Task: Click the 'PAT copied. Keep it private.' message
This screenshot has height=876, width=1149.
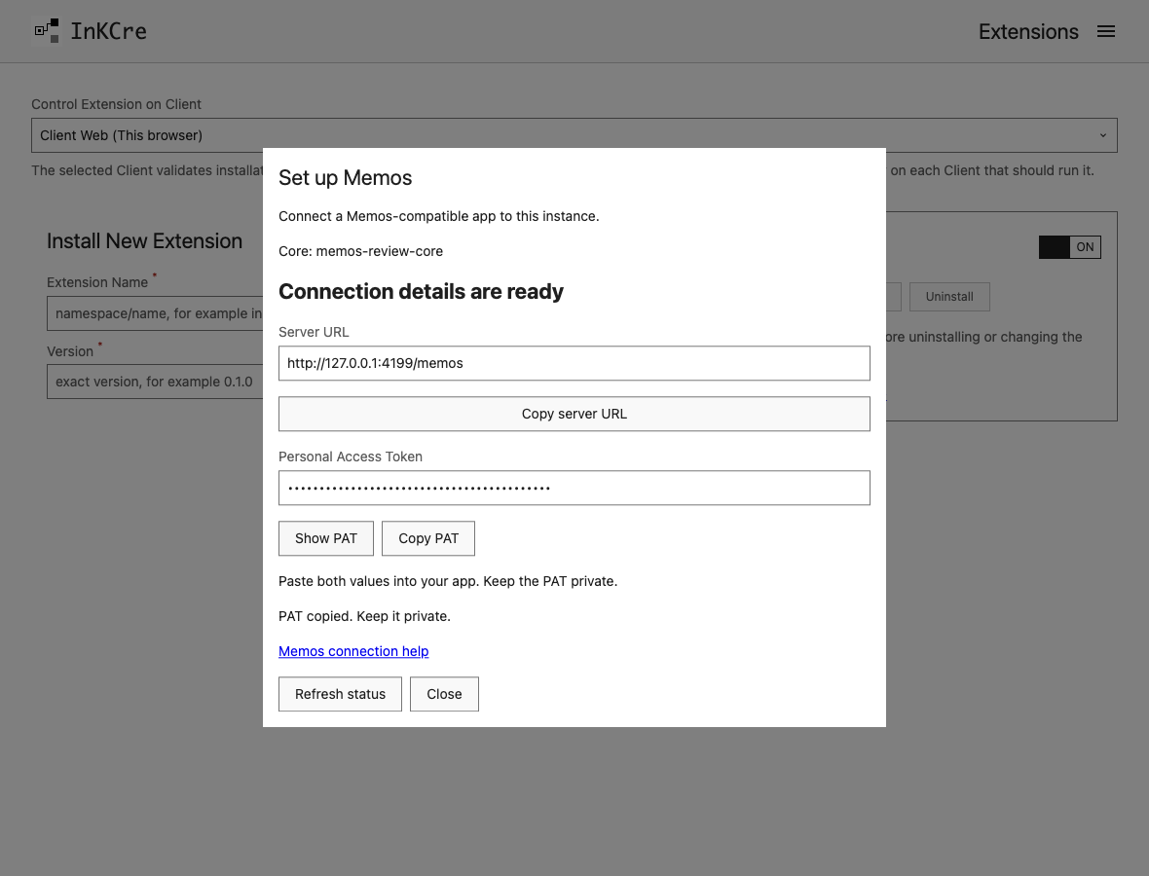Action: [x=364, y=616]
